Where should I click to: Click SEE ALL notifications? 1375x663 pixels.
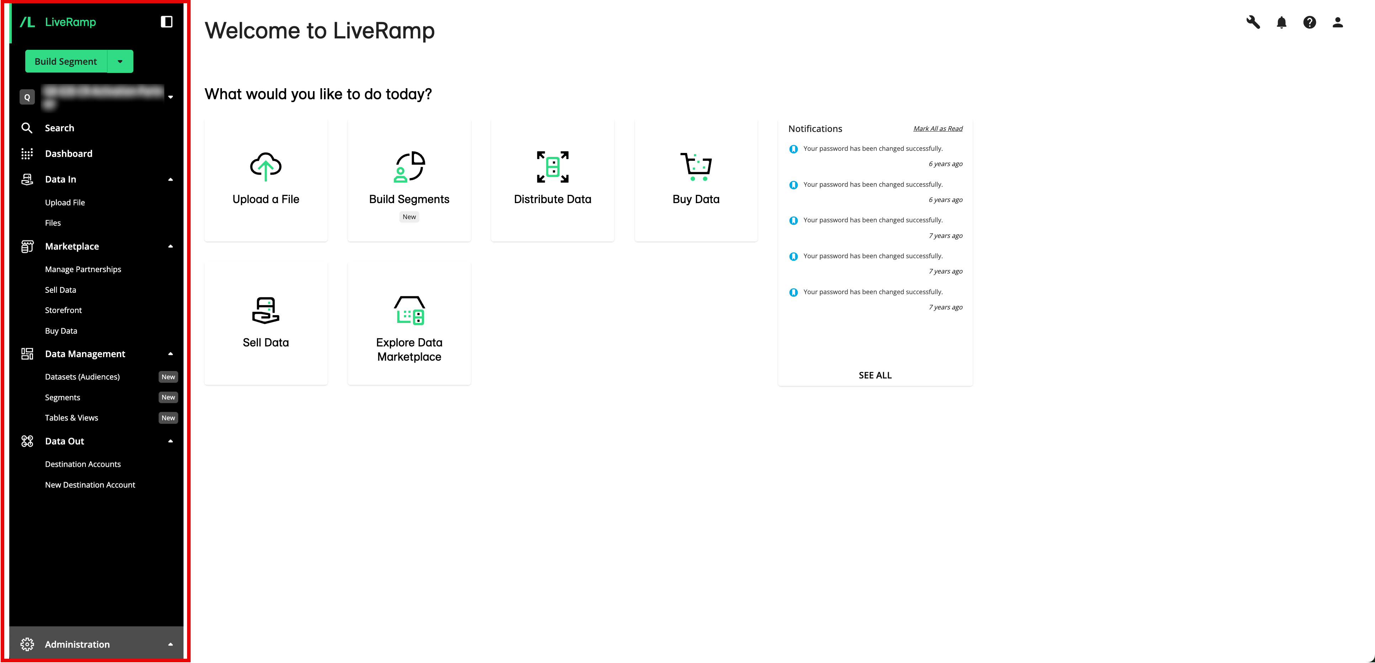click(875, 375)
